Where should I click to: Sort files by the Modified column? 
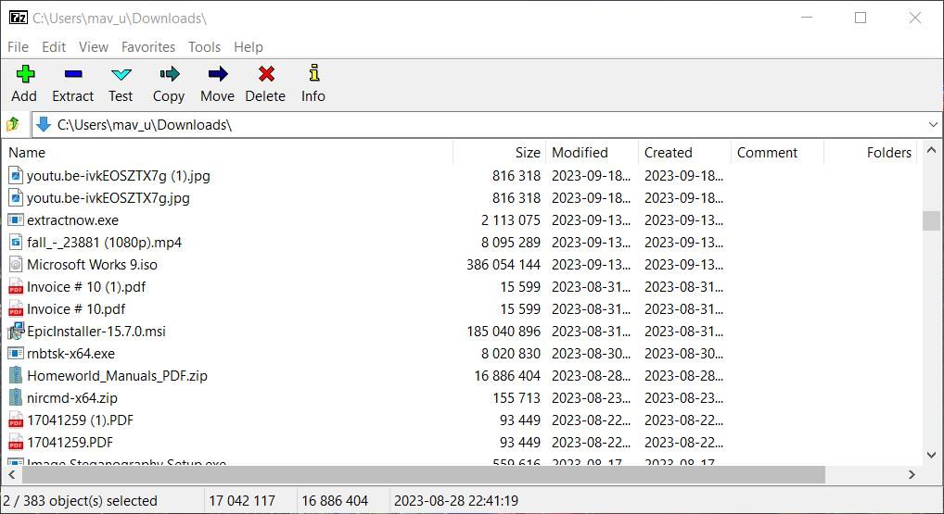point(580,153)
